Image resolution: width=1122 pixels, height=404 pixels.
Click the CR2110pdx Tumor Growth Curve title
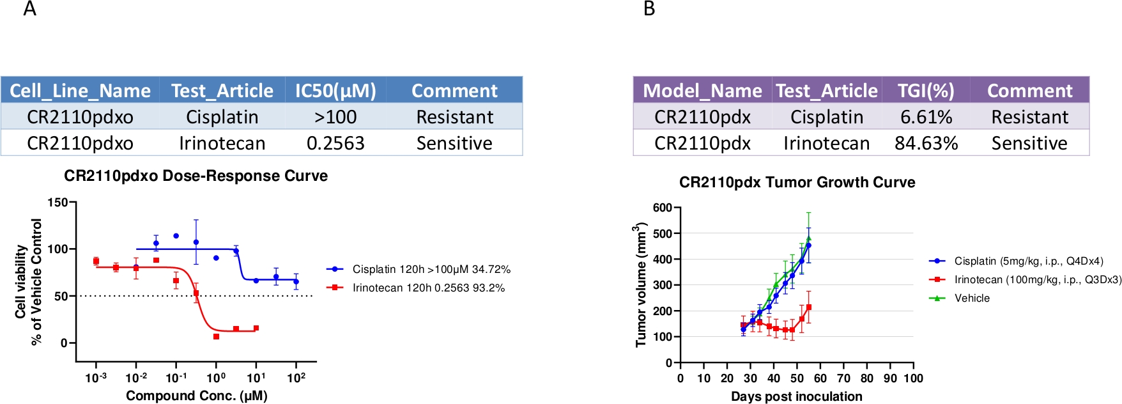(797, 182)
